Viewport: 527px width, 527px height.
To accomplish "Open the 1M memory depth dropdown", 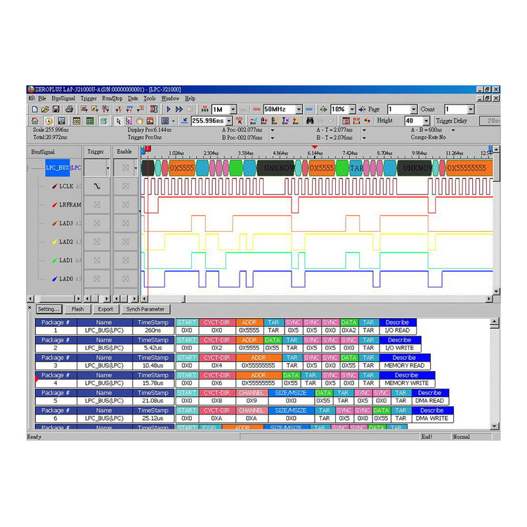I will coord(233,110).
